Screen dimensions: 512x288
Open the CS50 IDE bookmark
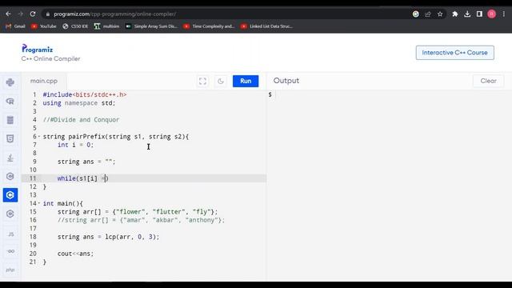(x=75, y=26)
